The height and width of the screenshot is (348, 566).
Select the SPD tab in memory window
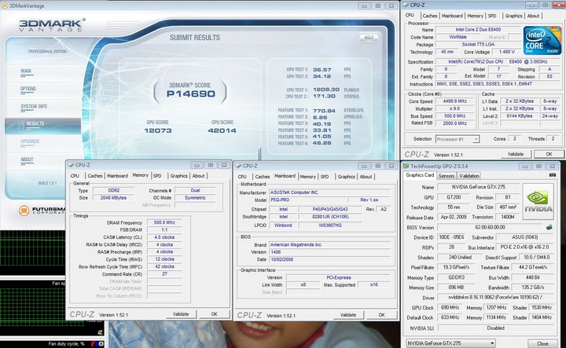(157, 175)
